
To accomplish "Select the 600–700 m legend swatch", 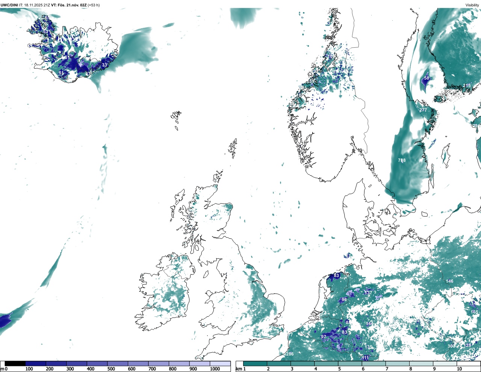I will [138, 363].
